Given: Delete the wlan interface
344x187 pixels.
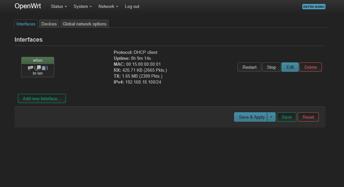Looking at the screenshot, I should point(311,67).
